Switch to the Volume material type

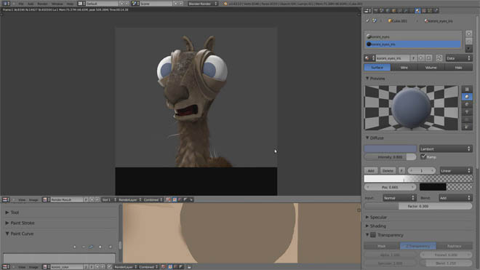(431, 68)
